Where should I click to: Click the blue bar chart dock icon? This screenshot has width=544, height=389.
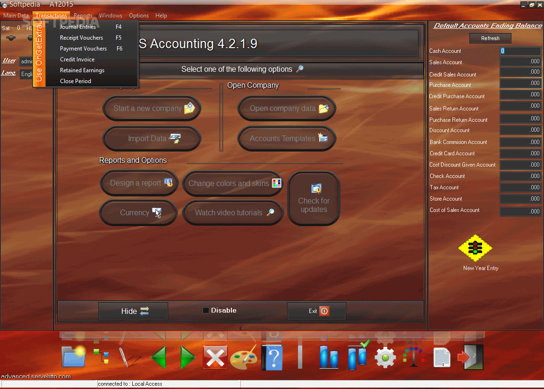[x=329, y=357]
